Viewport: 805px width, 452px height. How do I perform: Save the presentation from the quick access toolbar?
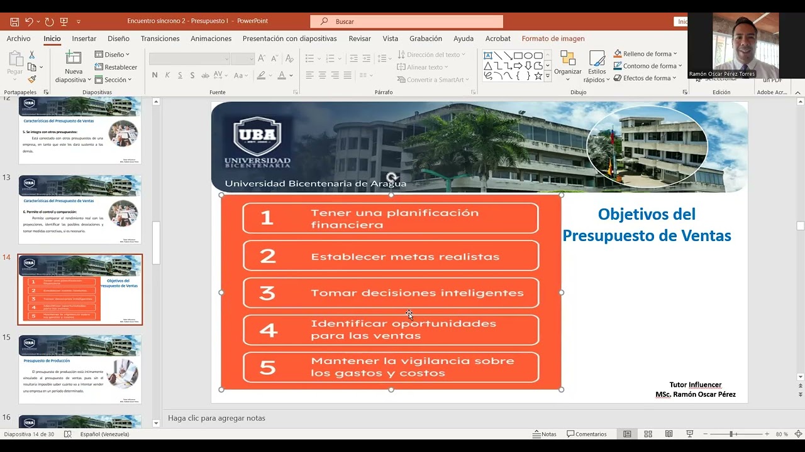click(x=14, y=21)
